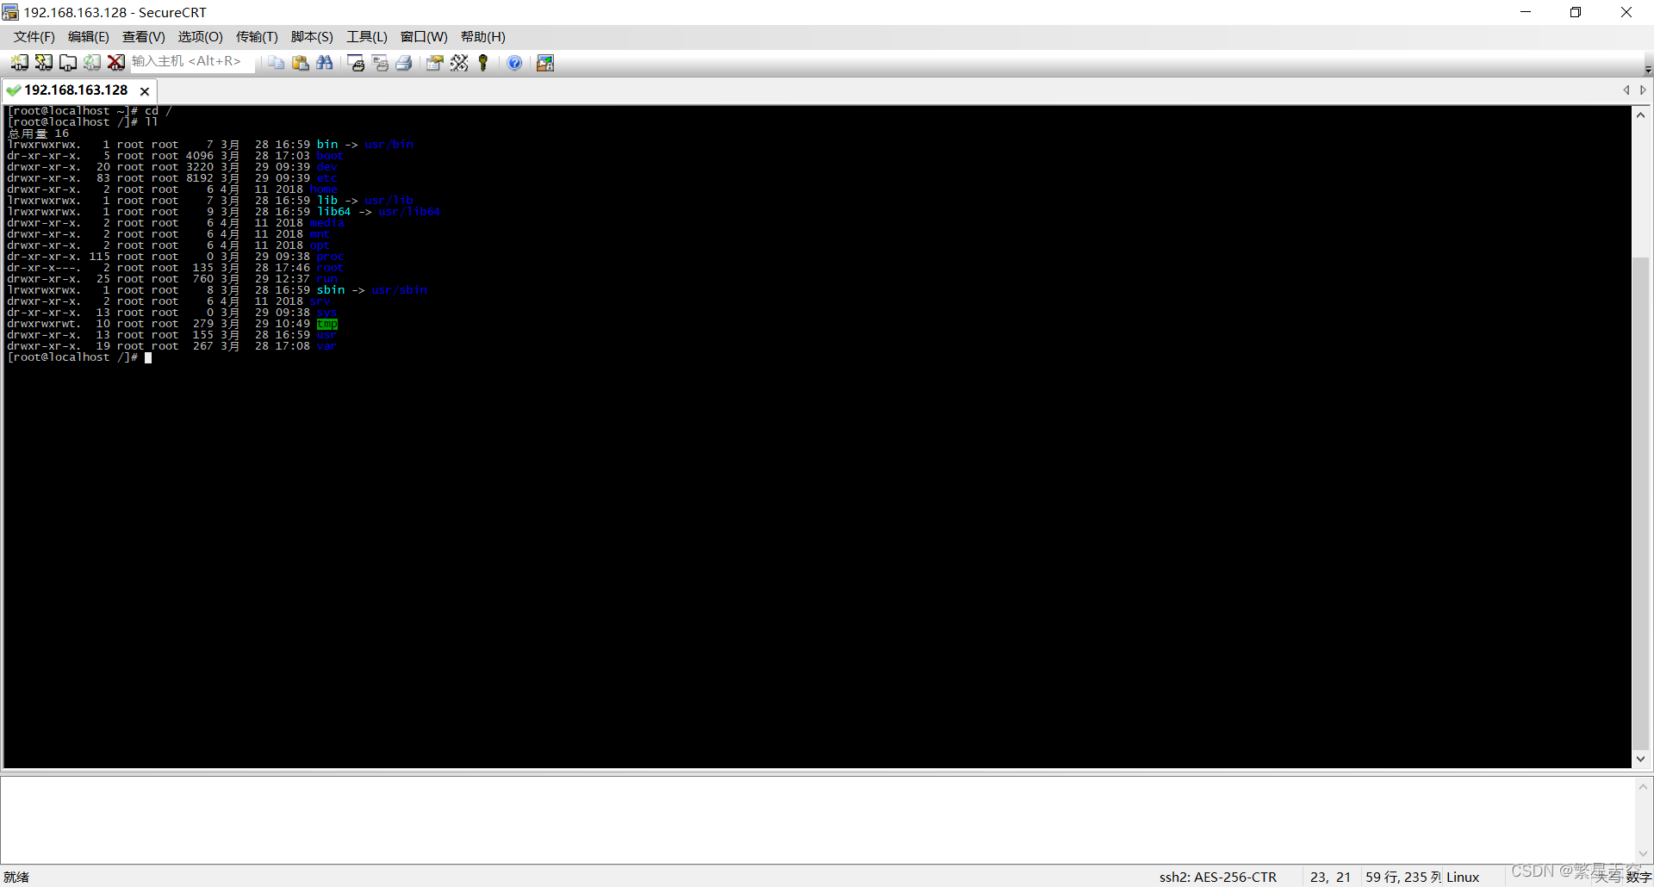Open the 窗口(W) menu
This screenshot has height=887, width=1654.
[424, 37]
